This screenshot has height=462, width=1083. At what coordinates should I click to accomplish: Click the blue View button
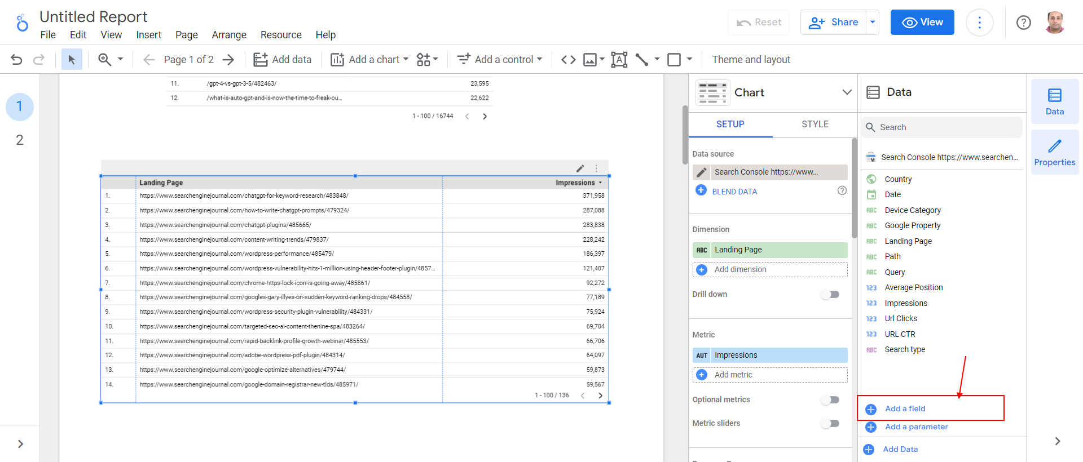click(922, 23)
